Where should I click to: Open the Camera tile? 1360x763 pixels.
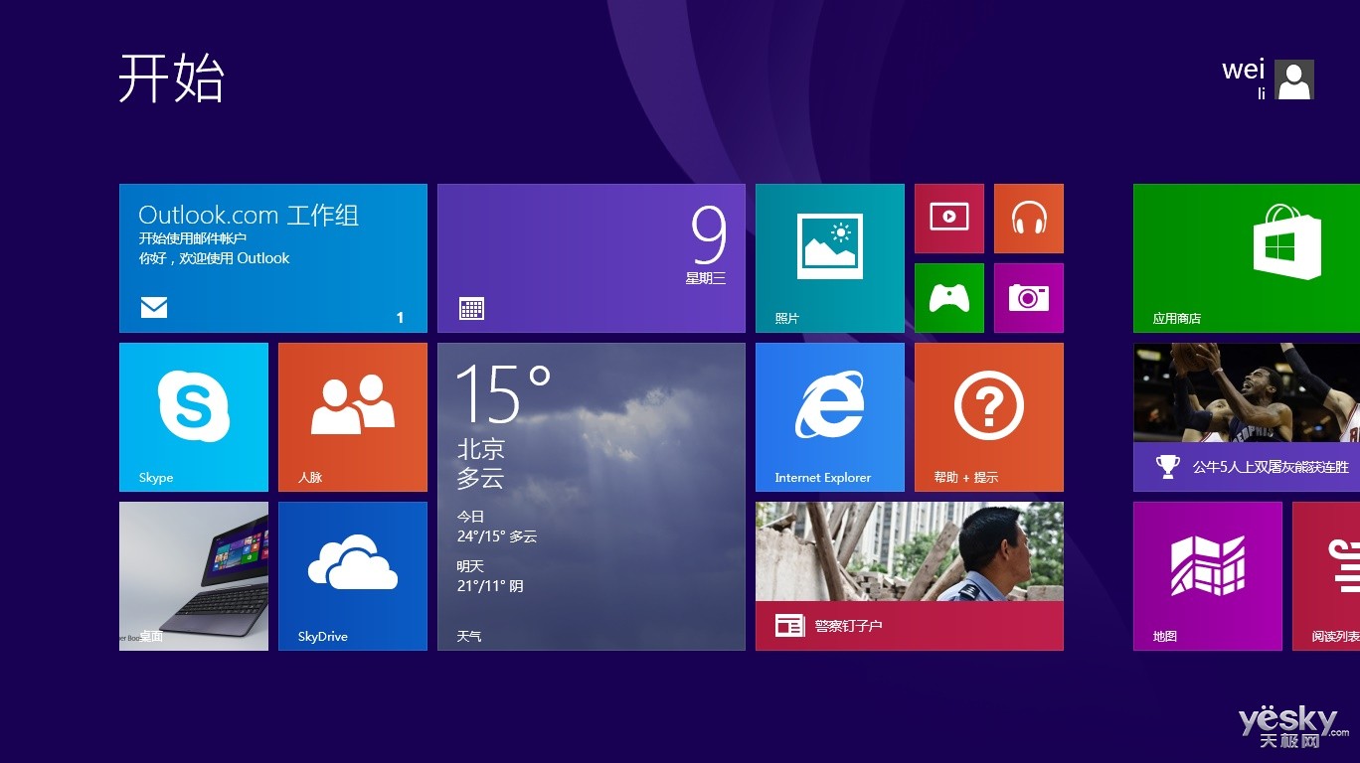(1029, 298)
